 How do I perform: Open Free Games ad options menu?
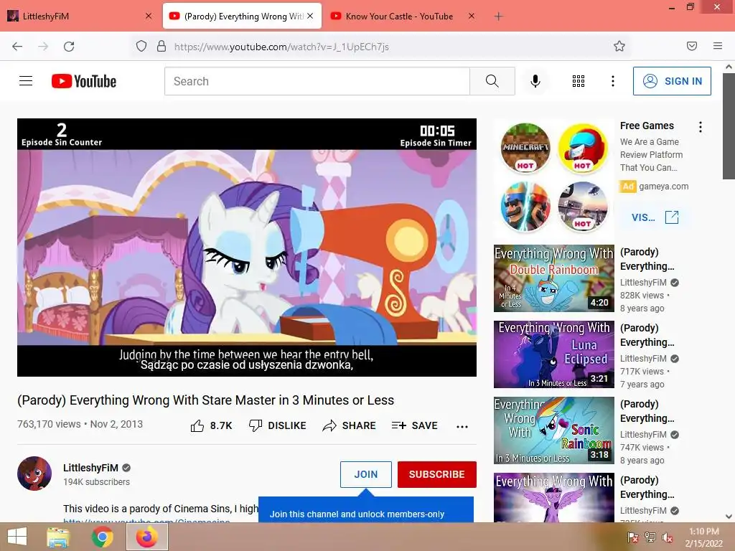[701, 126]
